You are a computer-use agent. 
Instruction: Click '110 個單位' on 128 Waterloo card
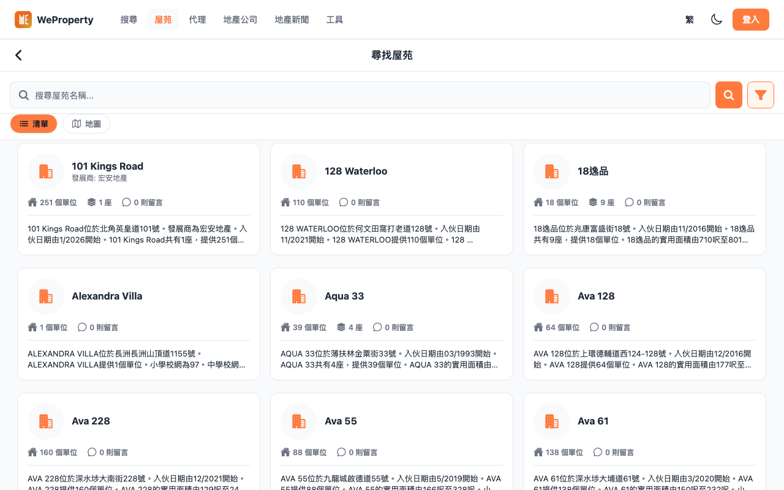click(311, 202)
